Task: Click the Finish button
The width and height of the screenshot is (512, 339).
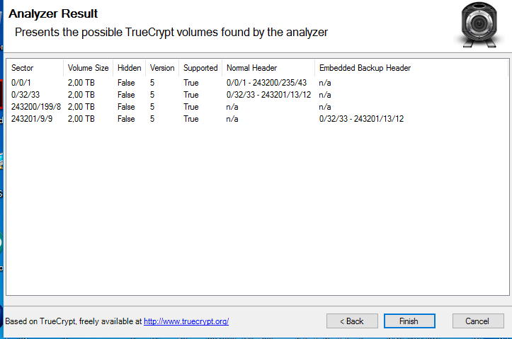Action: click(409, 321)
